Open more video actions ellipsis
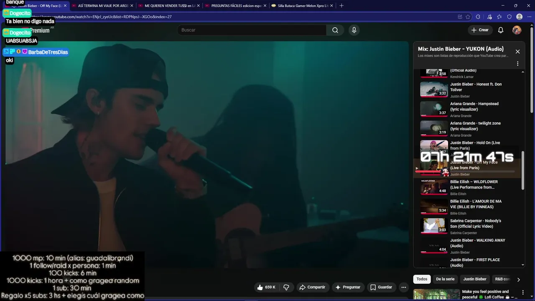The image size is (535, 301). pyautogui.click(x=403, y=287)
